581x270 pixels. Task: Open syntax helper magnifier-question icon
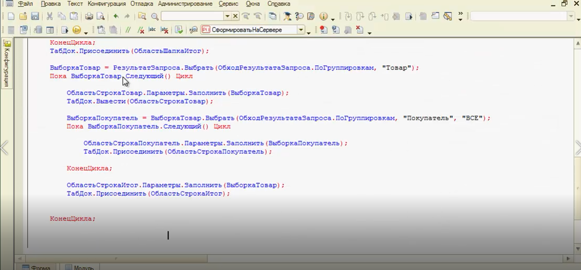click(299, 17)
